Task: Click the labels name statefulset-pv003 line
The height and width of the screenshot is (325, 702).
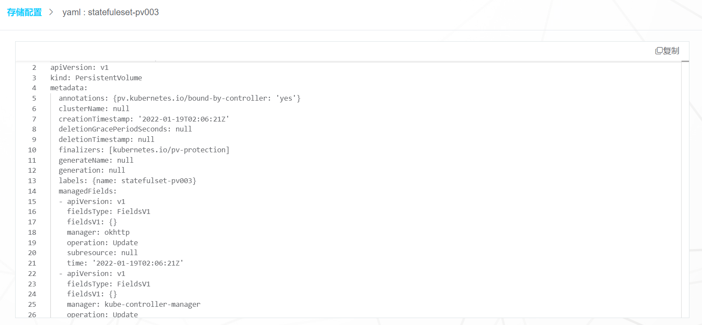Action: tap(127, 181)
